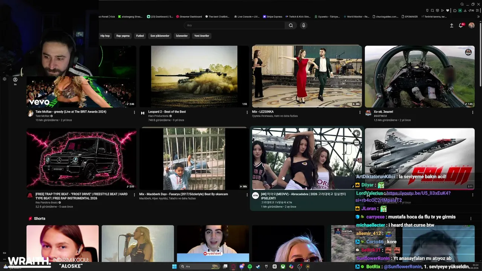Image resolution: width=482 pixels, height=271 pixels.
Task: Click the YouTube search magnifier button
Action: click(x=291, y=25)
